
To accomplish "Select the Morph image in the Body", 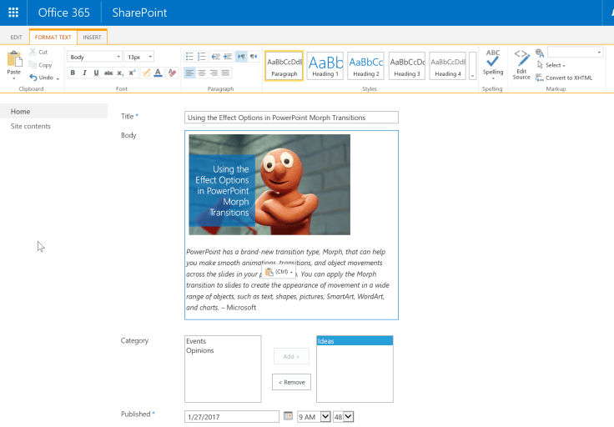I will [x=269, y=185].
